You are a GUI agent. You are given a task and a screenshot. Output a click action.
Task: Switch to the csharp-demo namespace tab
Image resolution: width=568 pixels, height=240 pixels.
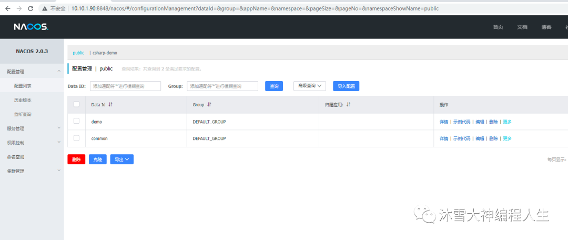point(105,53)
